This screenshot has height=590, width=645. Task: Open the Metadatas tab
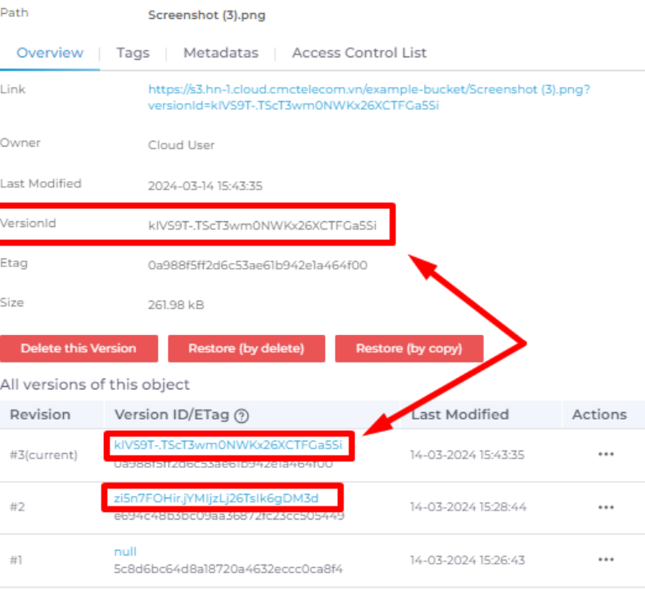[221, 52]
